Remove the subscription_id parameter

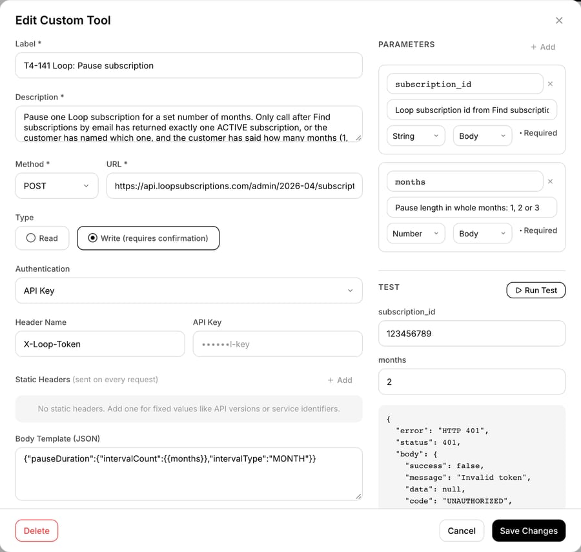click(x=550, y=84)
